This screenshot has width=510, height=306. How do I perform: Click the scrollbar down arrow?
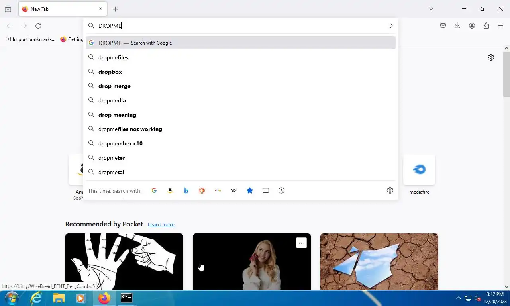(x=506, y=286)
